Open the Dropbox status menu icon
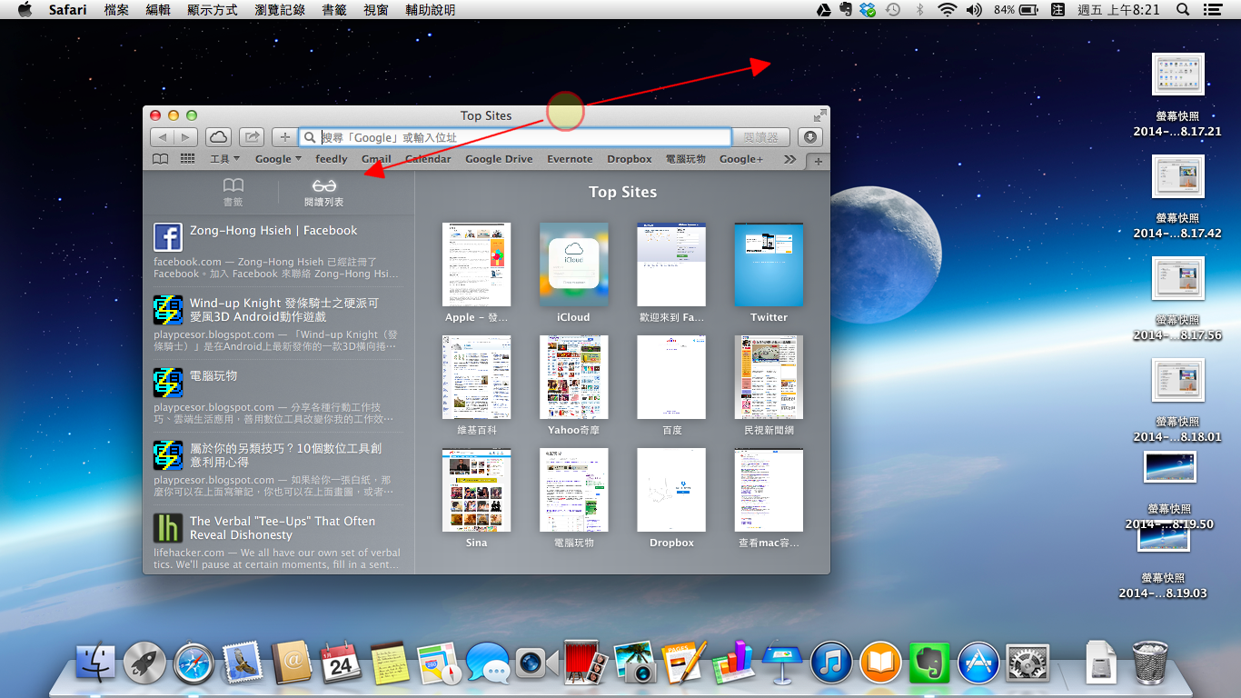Viewport: 1241px width, 698px height. (x=869, y=10)
